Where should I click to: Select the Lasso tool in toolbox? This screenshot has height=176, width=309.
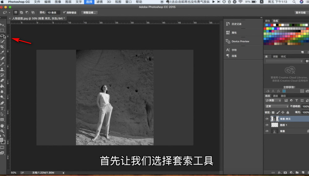(x=2, y=36)
